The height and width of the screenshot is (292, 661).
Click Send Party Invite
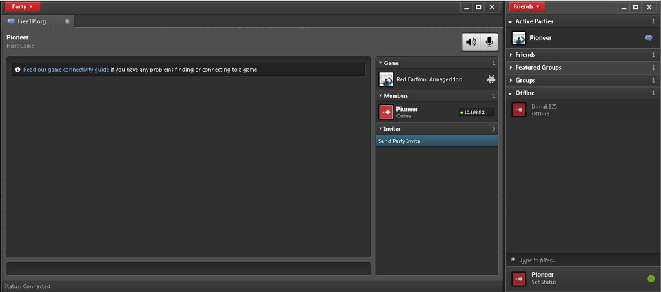pos(400,141)
